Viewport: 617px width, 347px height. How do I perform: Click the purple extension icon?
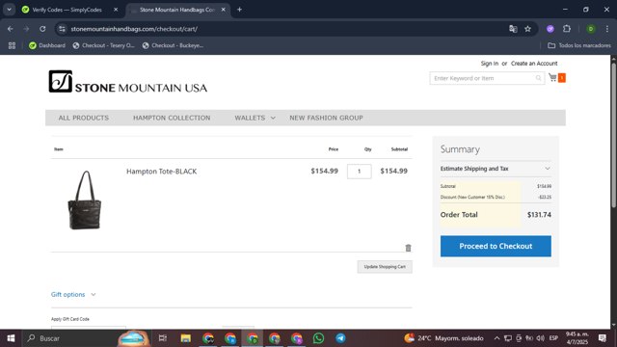click(550, 29)
